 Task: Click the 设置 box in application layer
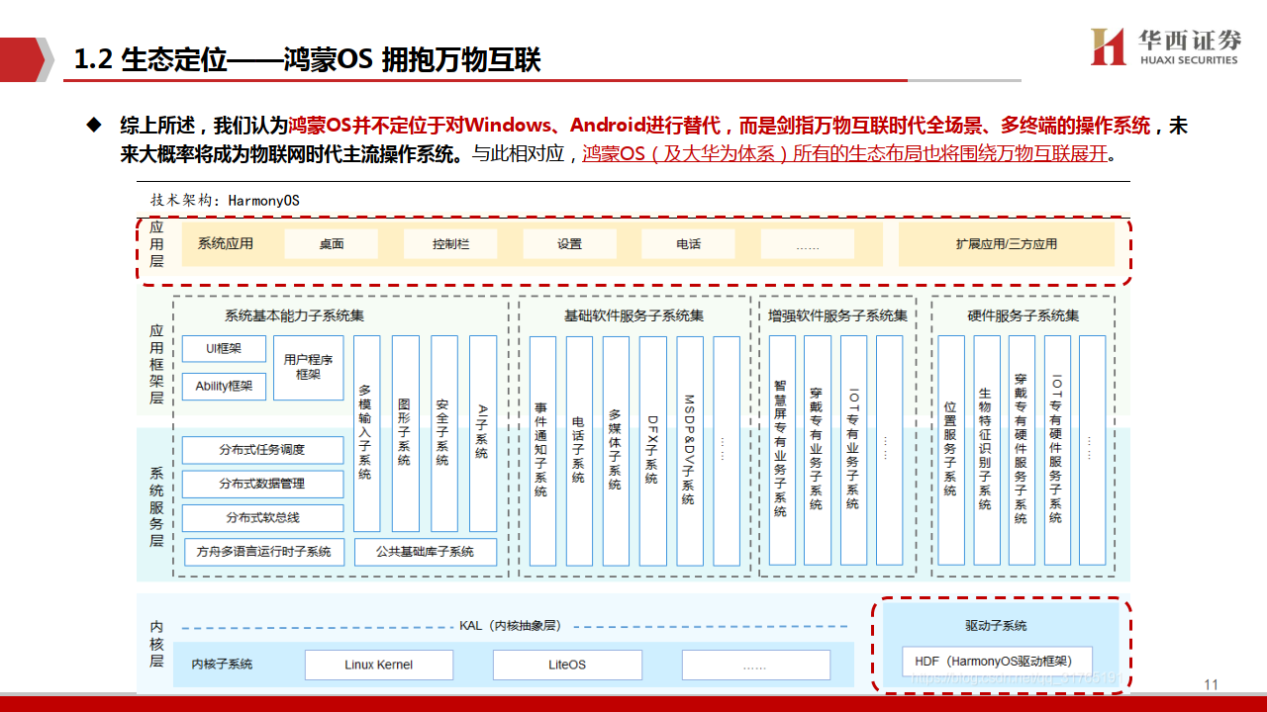tap(569, 244)
